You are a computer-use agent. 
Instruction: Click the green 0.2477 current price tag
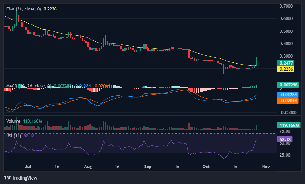(x=286, y=63)
